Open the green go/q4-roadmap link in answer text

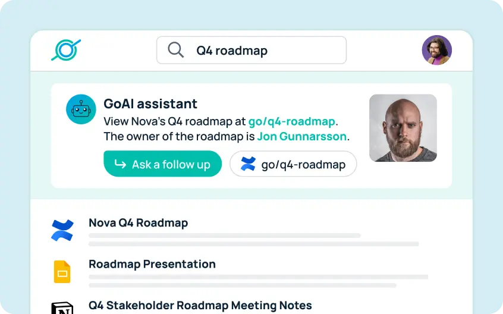[x=291, y=121]
